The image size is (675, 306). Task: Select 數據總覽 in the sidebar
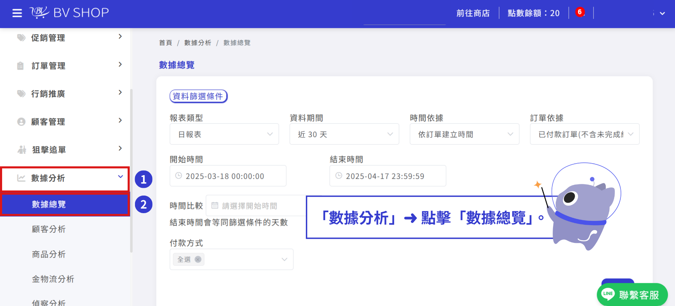[65, 204]
